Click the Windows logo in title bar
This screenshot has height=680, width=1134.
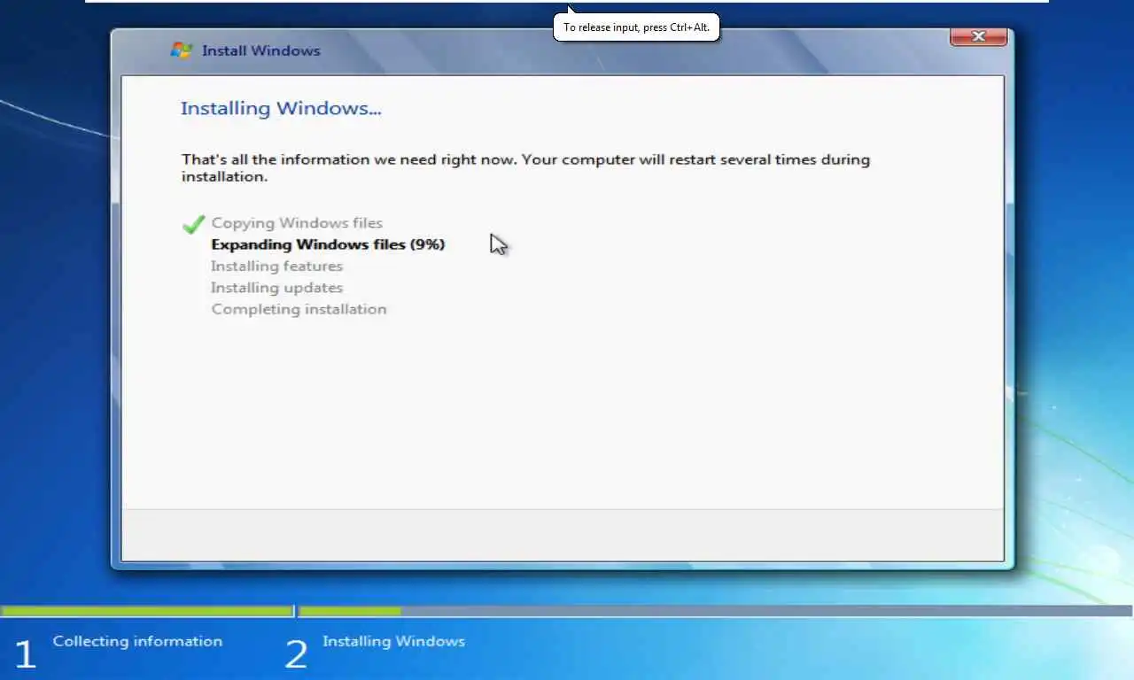(182, 50)
